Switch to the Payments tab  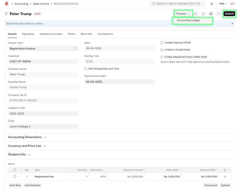click(28, 34)
